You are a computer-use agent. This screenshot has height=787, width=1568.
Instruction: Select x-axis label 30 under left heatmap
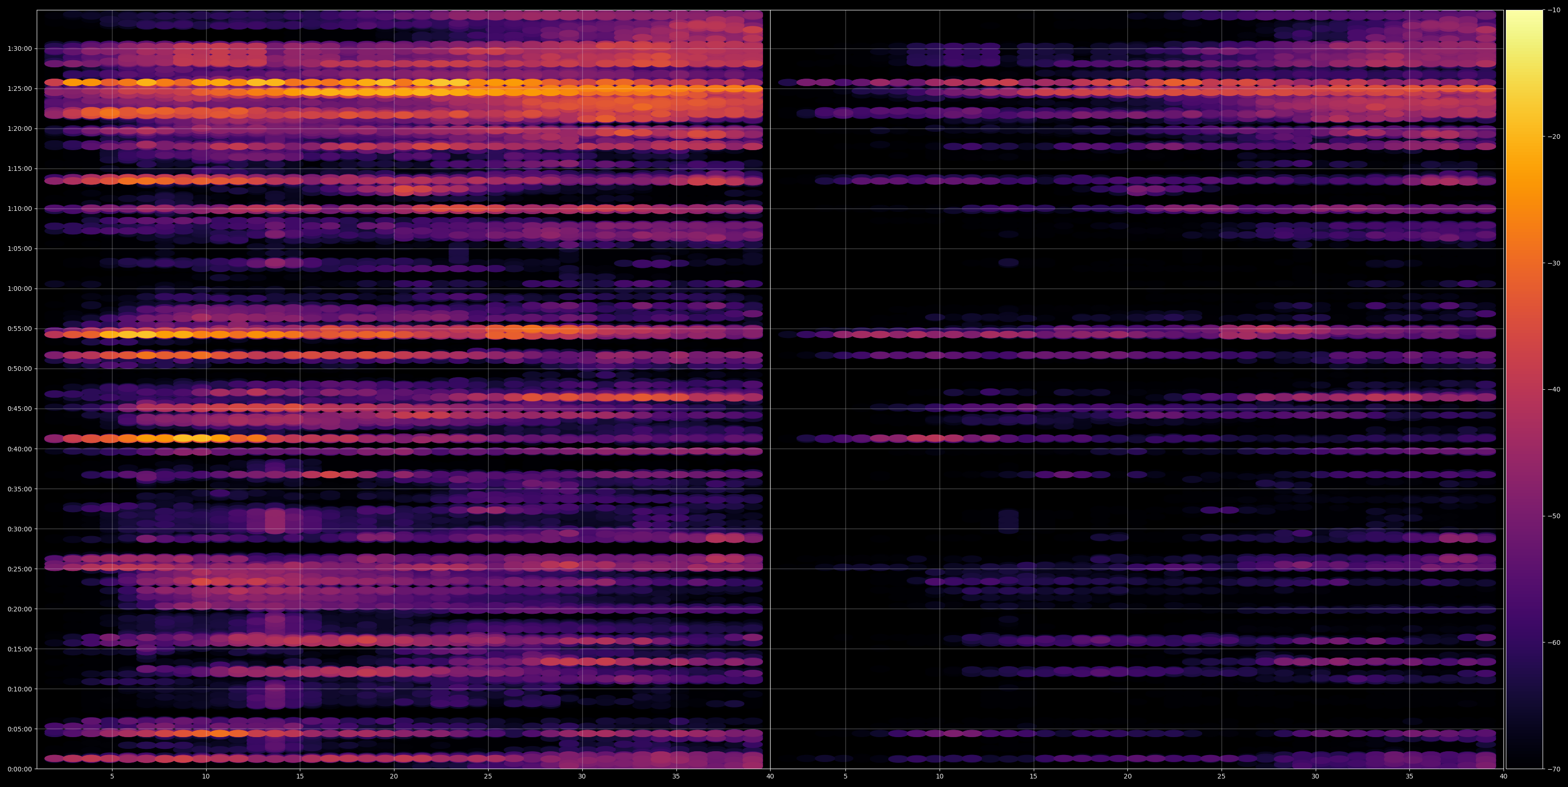[x=582, y=777]
